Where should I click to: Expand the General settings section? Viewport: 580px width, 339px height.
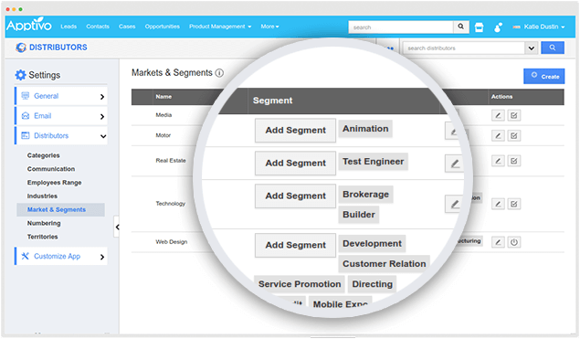coord(61,96)
